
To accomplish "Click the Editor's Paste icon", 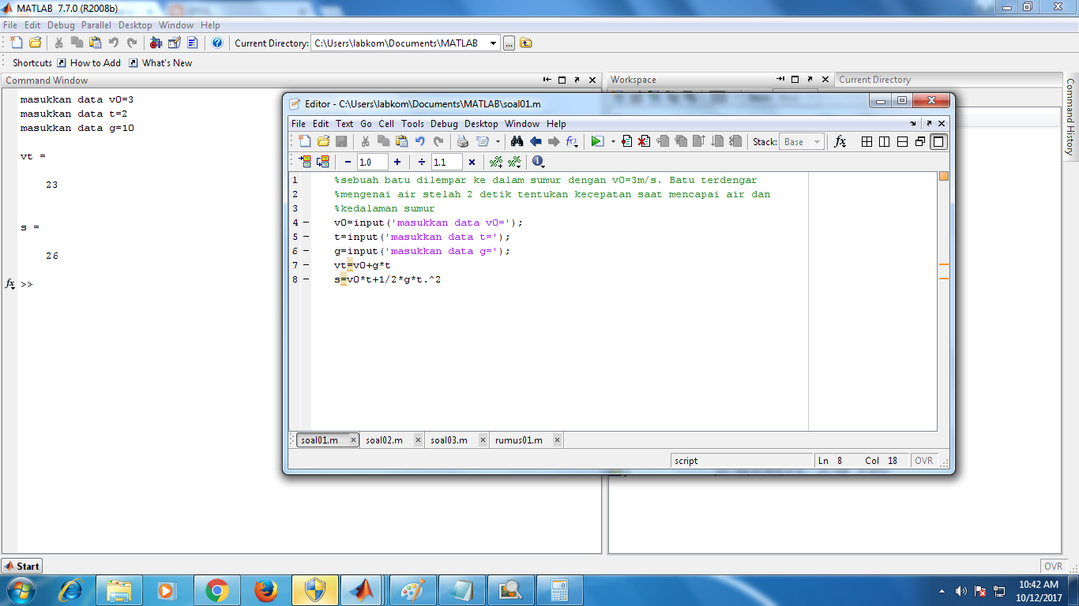I will pyautogui.click(x=402, y=141).
